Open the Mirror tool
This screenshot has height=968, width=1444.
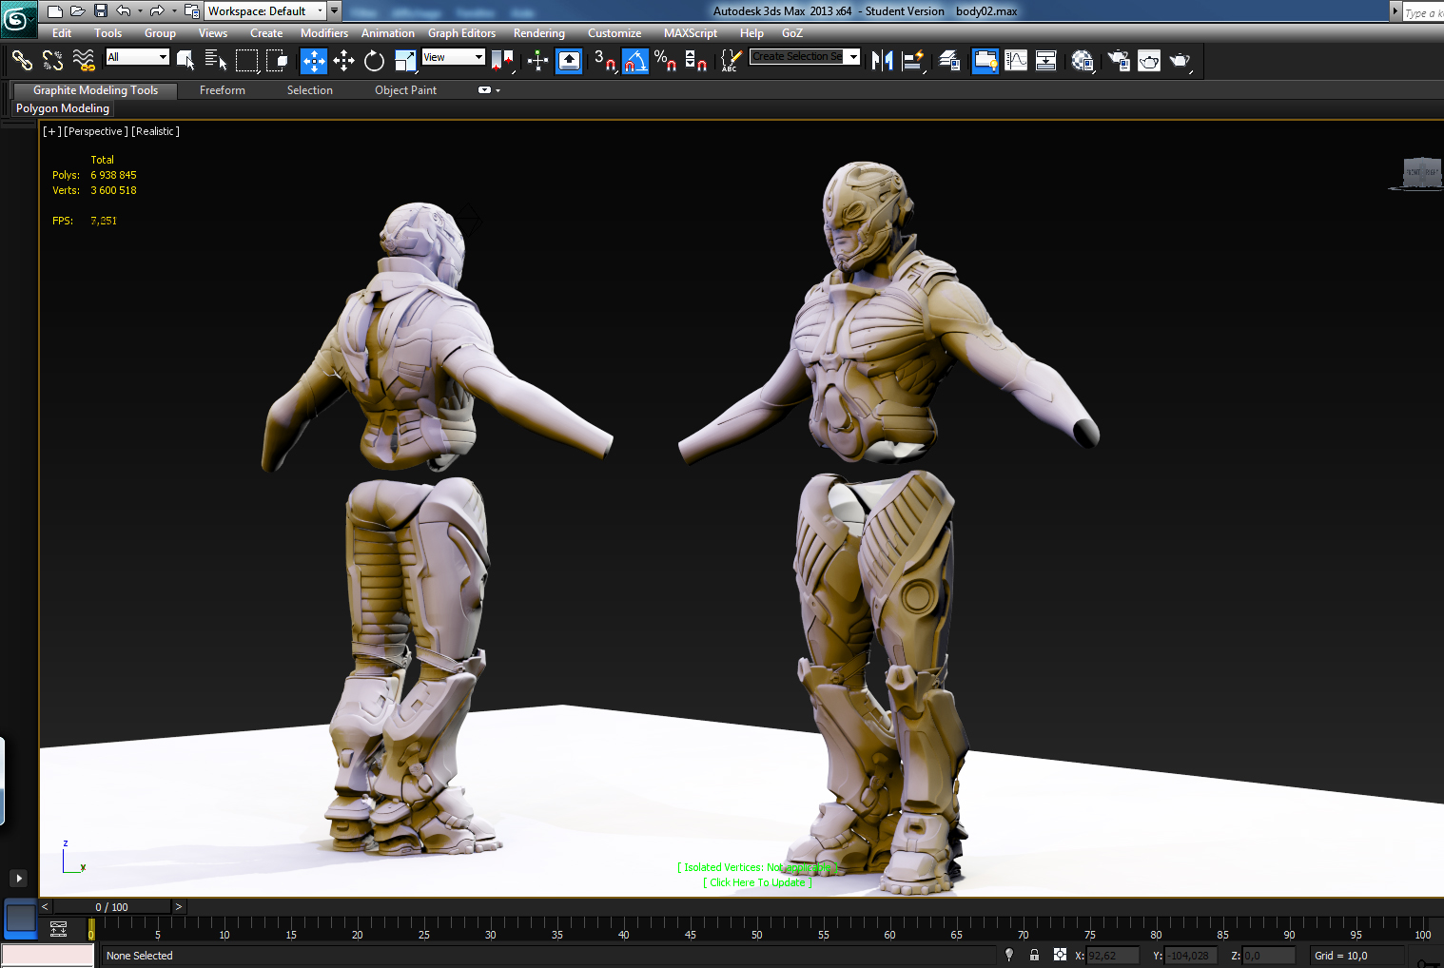coord(882,61)
